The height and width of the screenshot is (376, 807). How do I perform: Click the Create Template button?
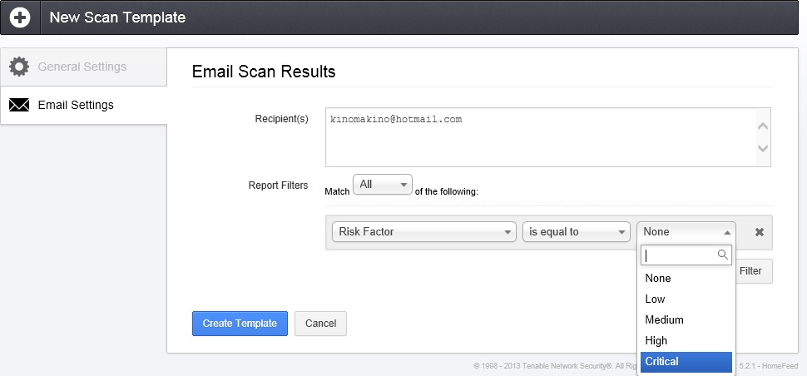click(x=240, y=324)
